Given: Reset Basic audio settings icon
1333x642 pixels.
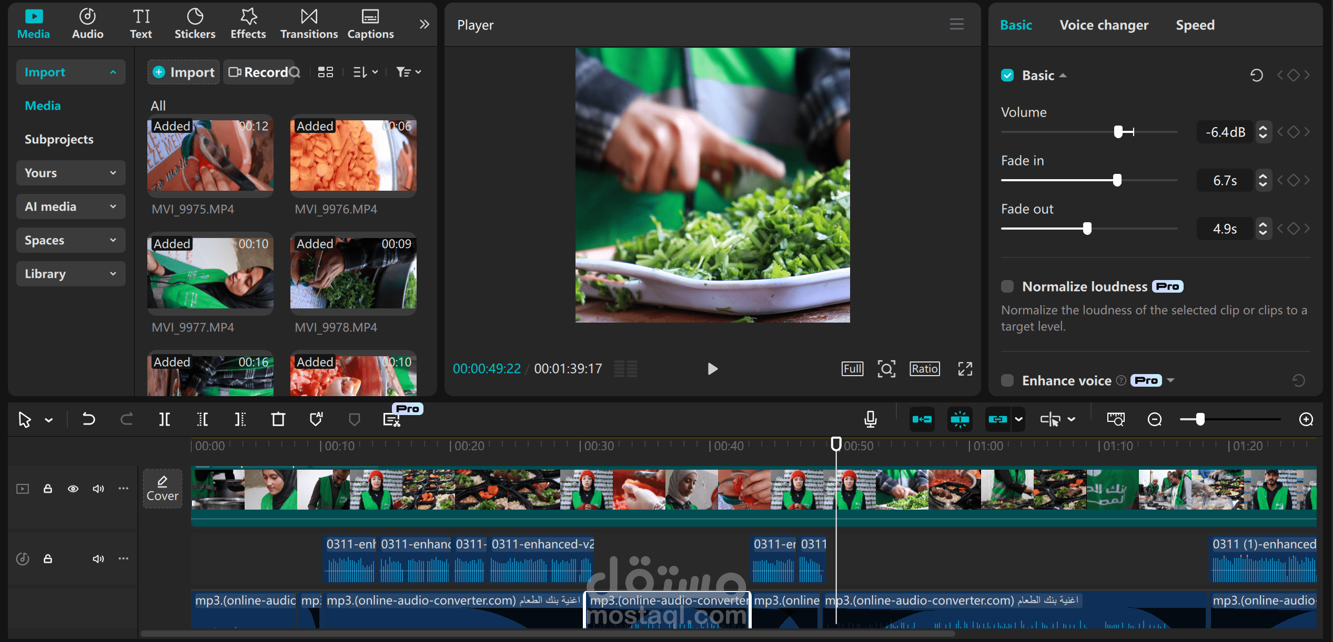Looking at the screenshot, I should click(1256, 76).
